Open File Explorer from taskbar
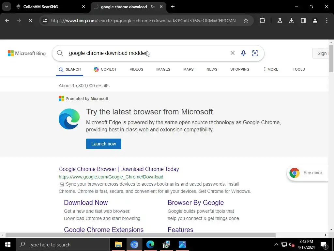The width and height of the screenshot is (334, 251). 118,244
